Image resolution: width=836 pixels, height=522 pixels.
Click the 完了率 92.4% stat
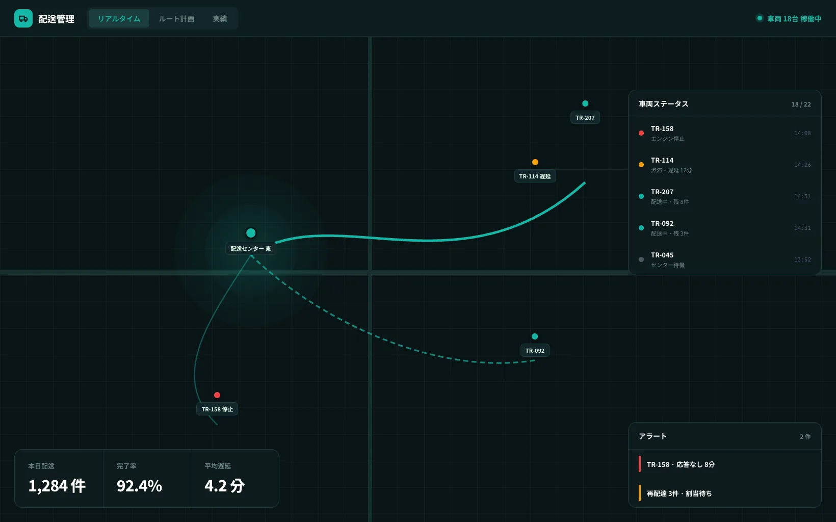point(147,478)
